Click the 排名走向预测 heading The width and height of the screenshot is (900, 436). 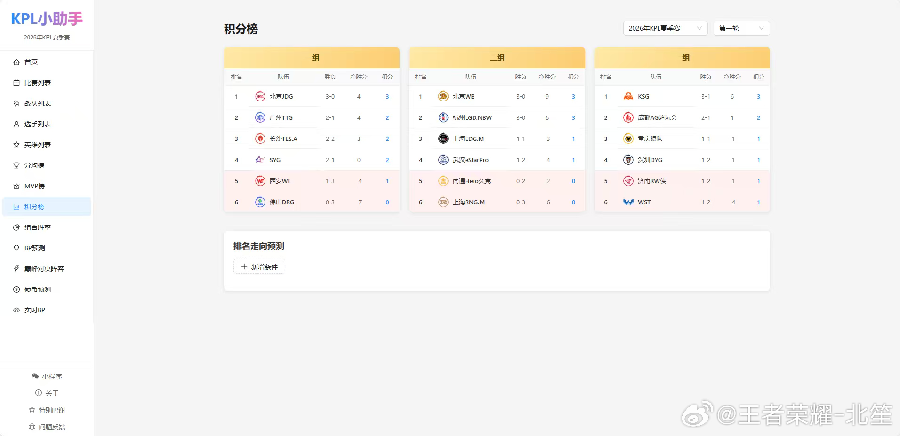[259, 246]
